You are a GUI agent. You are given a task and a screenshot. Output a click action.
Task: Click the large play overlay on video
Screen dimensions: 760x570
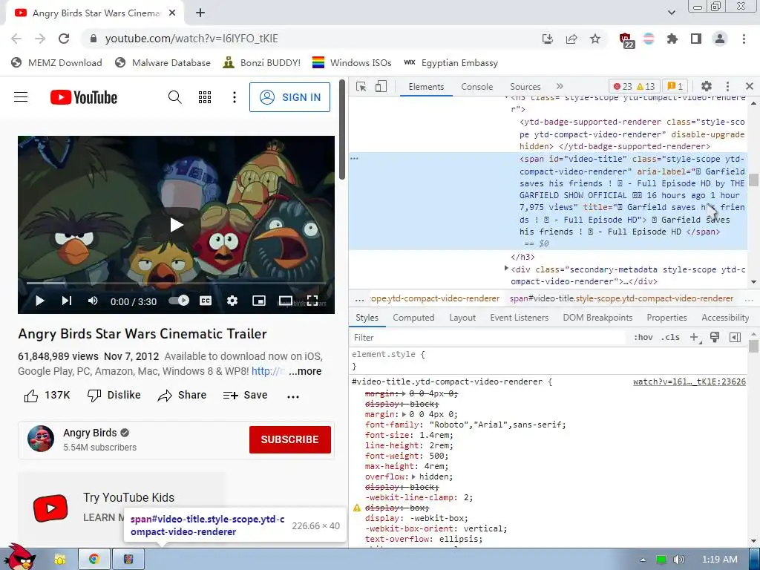click(176, 225)
